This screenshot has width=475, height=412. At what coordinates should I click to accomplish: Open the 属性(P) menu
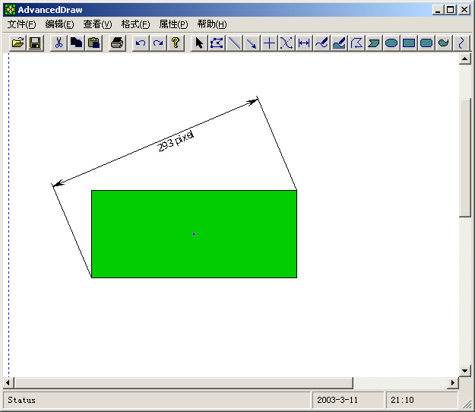pyautogui.click(x=173, y=24)
